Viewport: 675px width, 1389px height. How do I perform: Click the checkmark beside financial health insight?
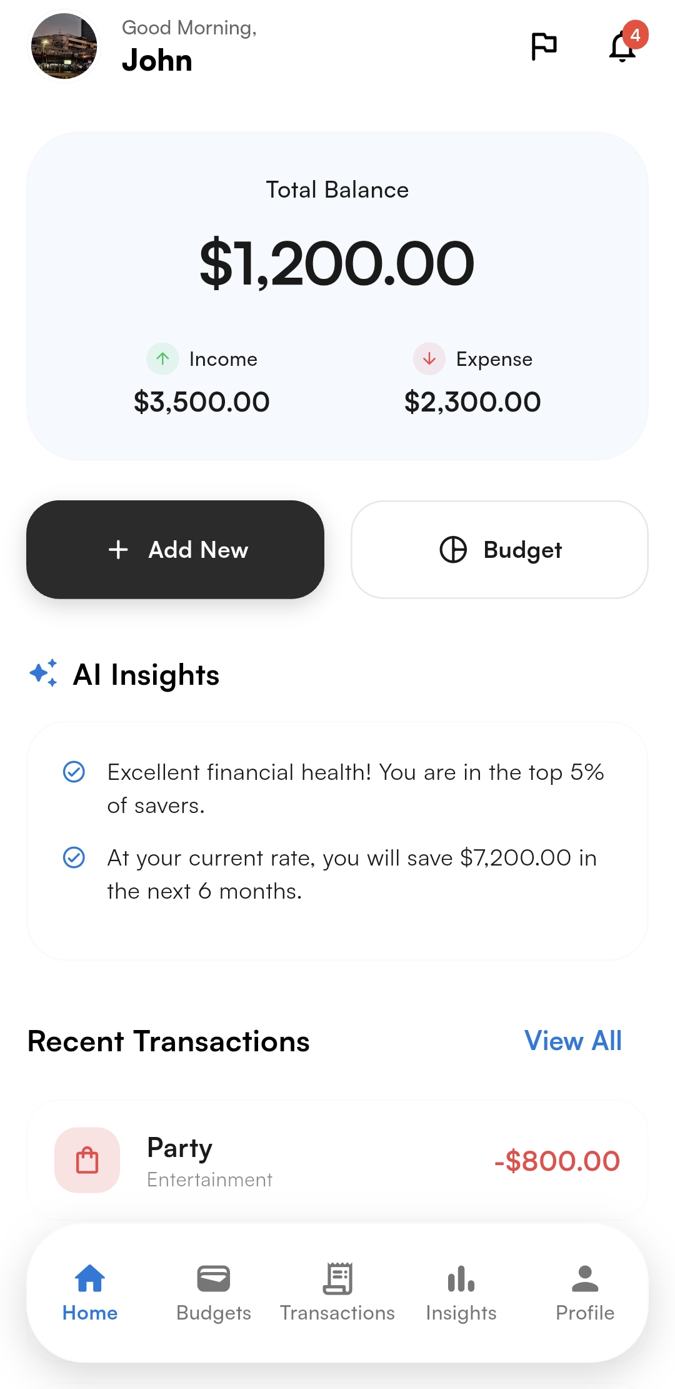tap(74, 772)
